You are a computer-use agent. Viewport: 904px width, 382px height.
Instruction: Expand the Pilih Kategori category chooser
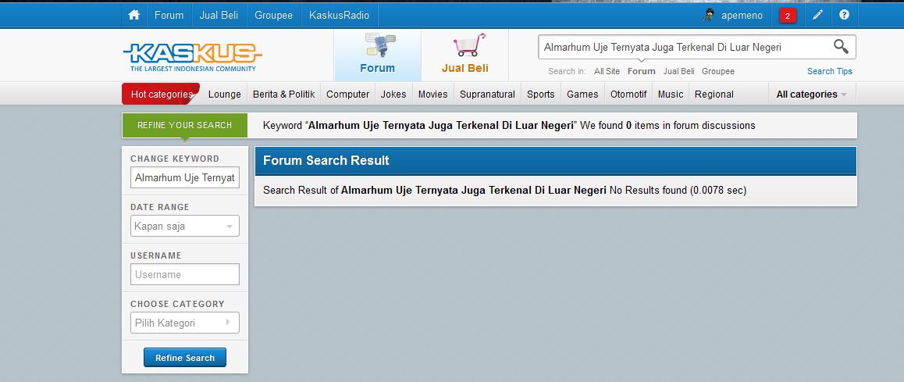[x=184, y=323]
